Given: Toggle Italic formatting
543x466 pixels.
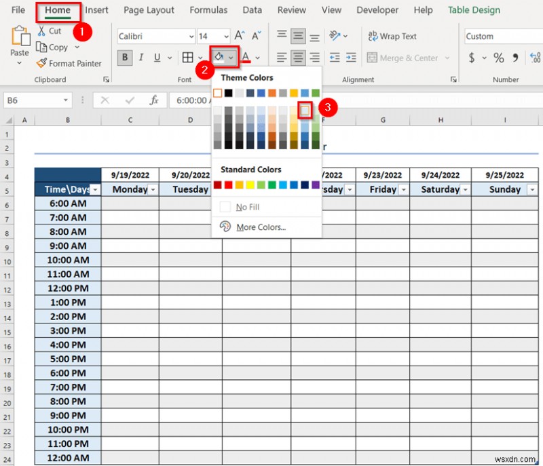Looking at the screenshot, I should click(x=141, y=58).
